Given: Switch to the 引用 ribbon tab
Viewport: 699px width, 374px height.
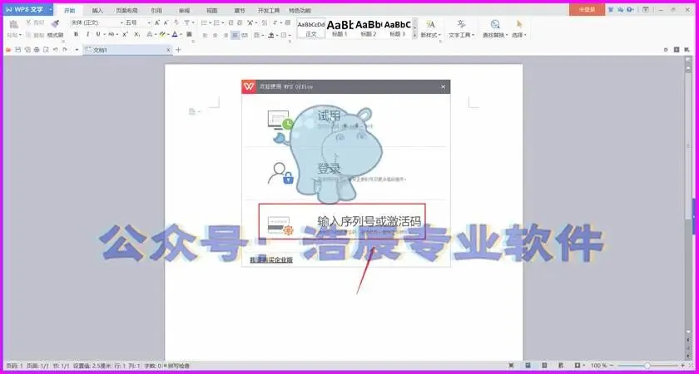Looking at the screenshot, I should coord(156,10).
